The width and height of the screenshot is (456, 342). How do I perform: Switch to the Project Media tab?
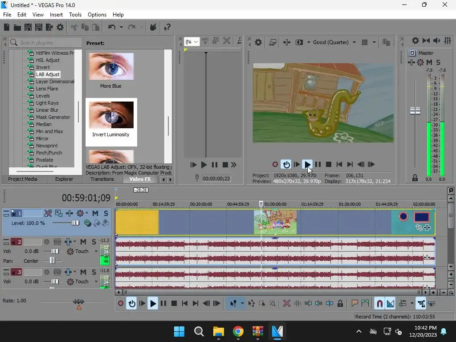coord(23,179)
